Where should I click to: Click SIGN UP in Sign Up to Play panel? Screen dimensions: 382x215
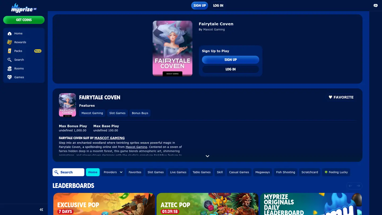(x=231, y=60)
